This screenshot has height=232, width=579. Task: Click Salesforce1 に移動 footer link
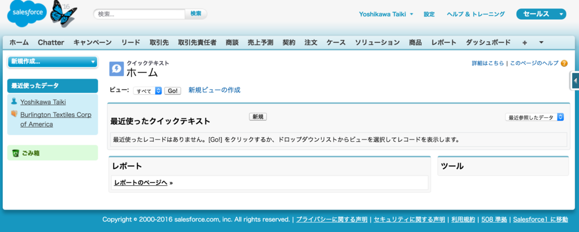541,220
